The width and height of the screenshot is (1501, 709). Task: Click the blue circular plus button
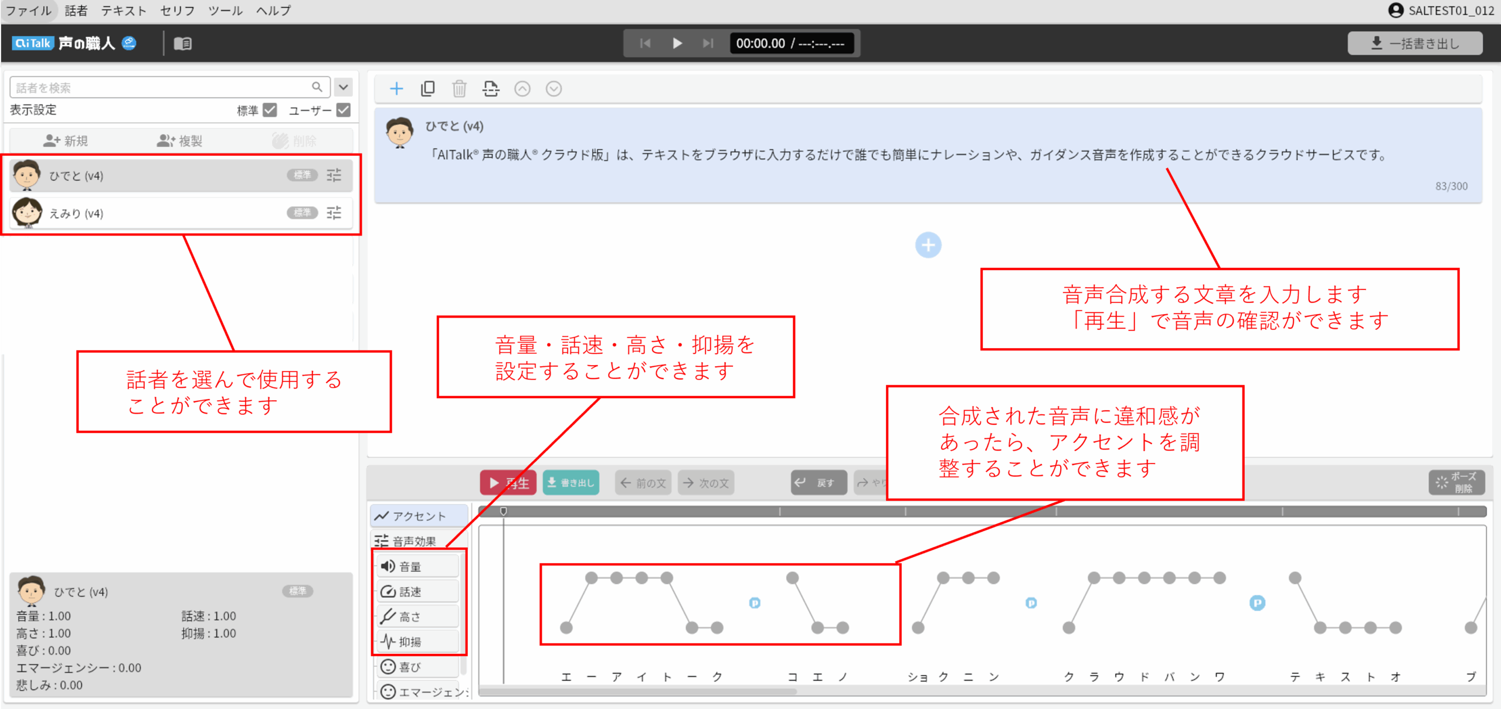[928, 245]
